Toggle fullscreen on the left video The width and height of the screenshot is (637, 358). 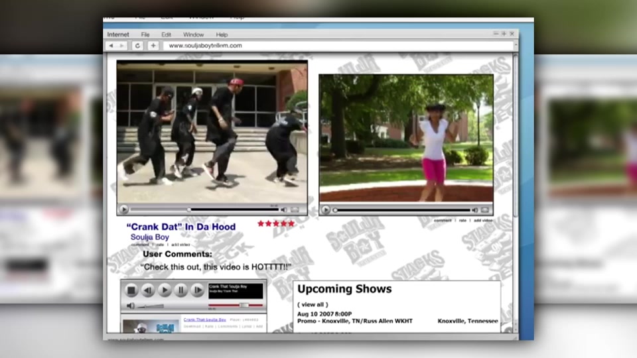click(295, 209)
